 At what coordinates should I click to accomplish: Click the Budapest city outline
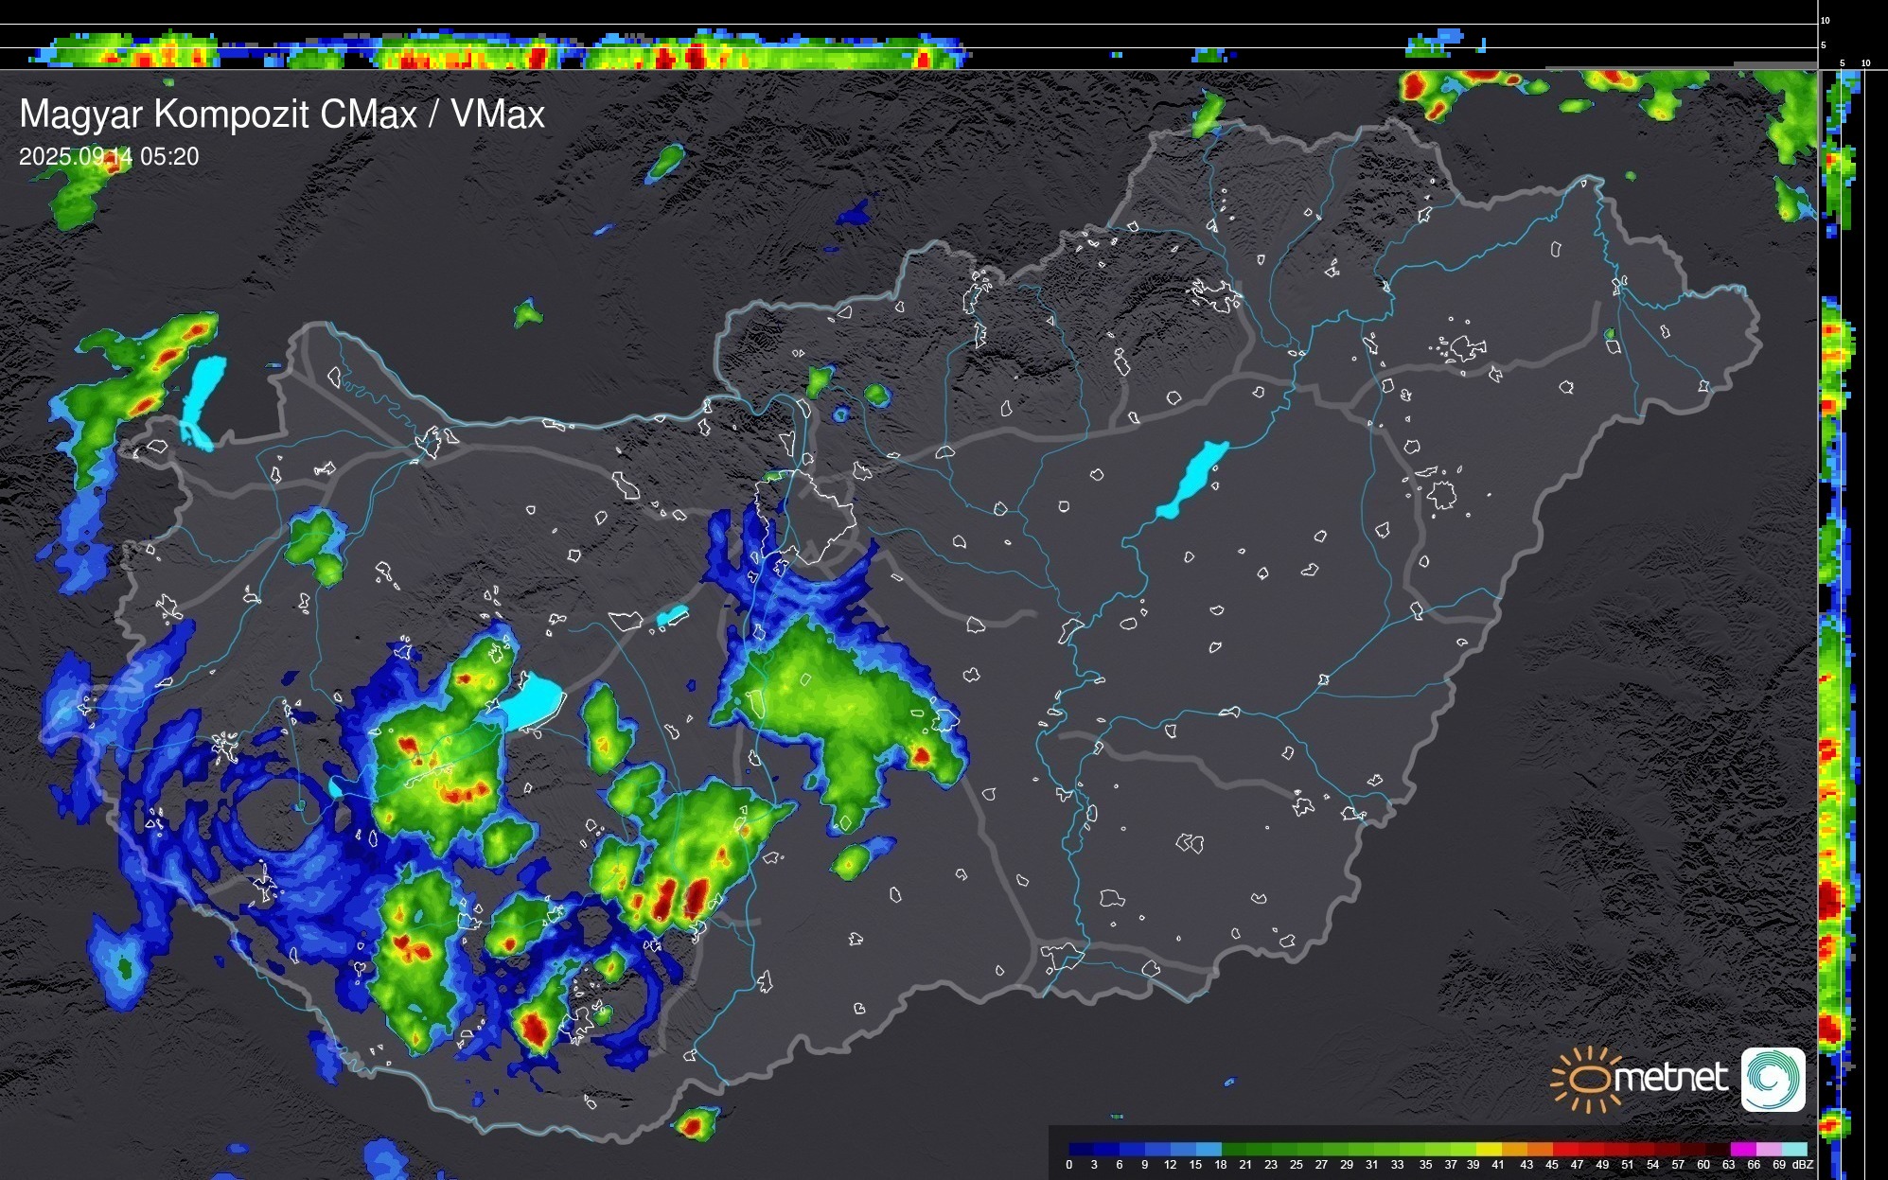click(806, 516)
